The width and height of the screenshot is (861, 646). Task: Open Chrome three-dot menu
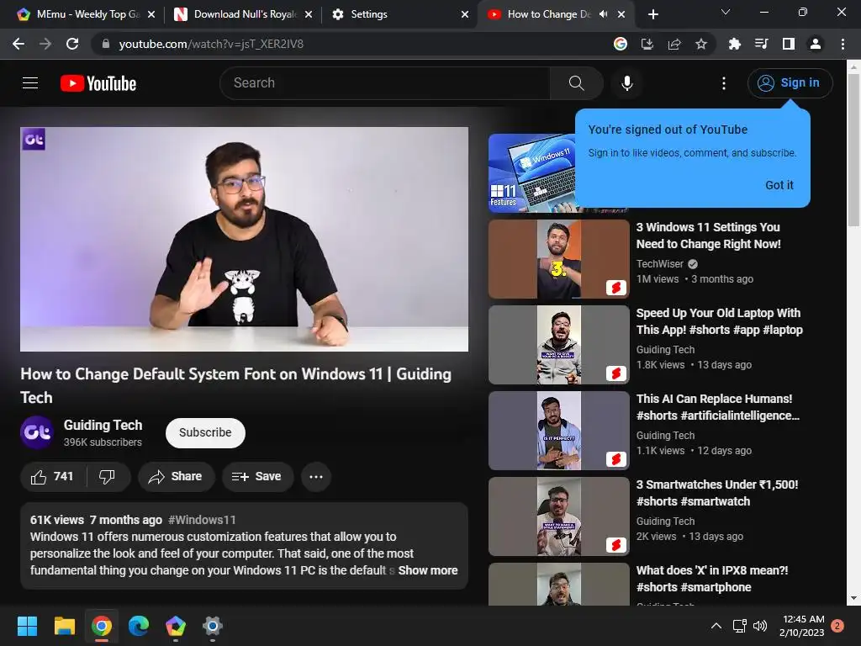[x=843, y=44]
